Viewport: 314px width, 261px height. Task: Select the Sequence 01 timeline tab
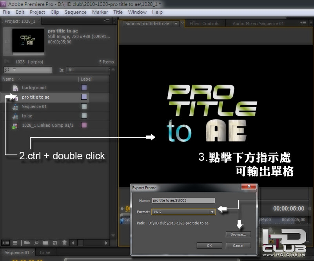(x=17, y=252)
